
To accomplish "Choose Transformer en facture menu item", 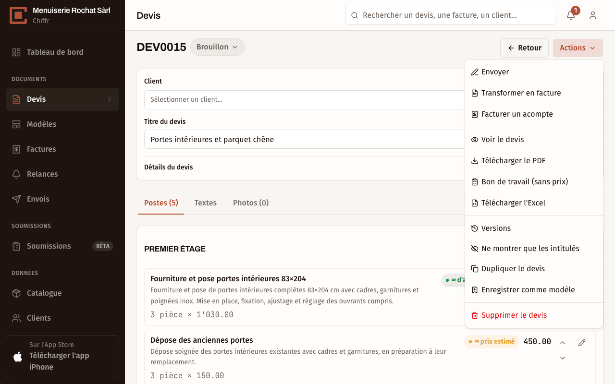I will pos(534,93).
